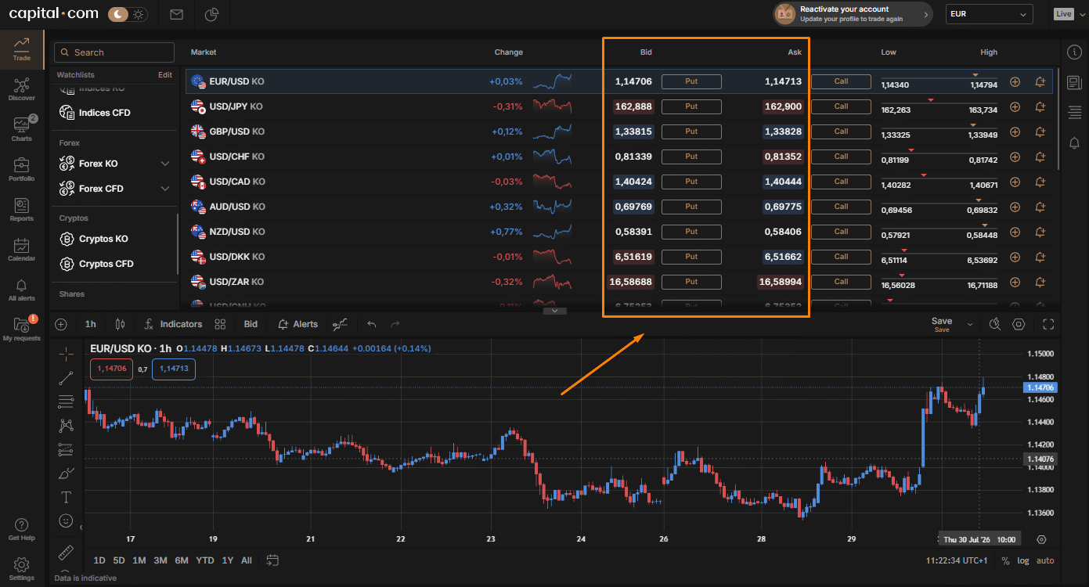Toggle dark/light theme switch
This screenshot has width=1089, height=587.
point(129,14)
